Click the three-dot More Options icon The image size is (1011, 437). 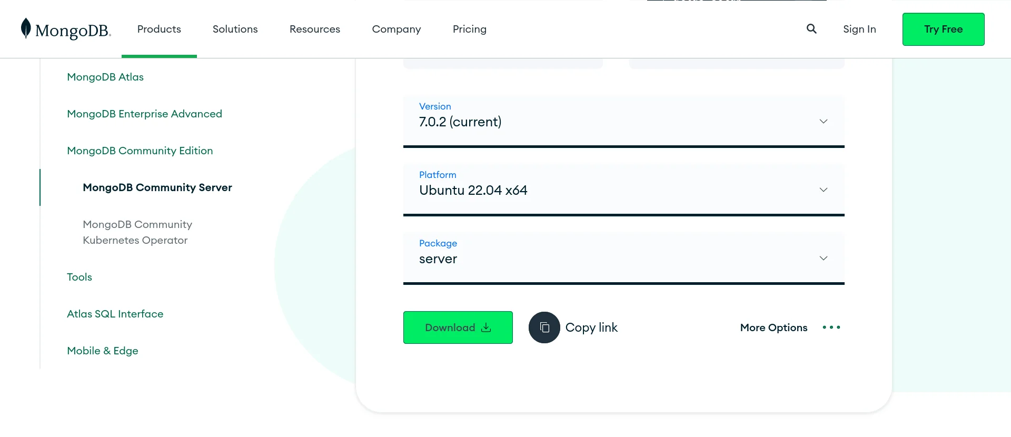(831, 327)
